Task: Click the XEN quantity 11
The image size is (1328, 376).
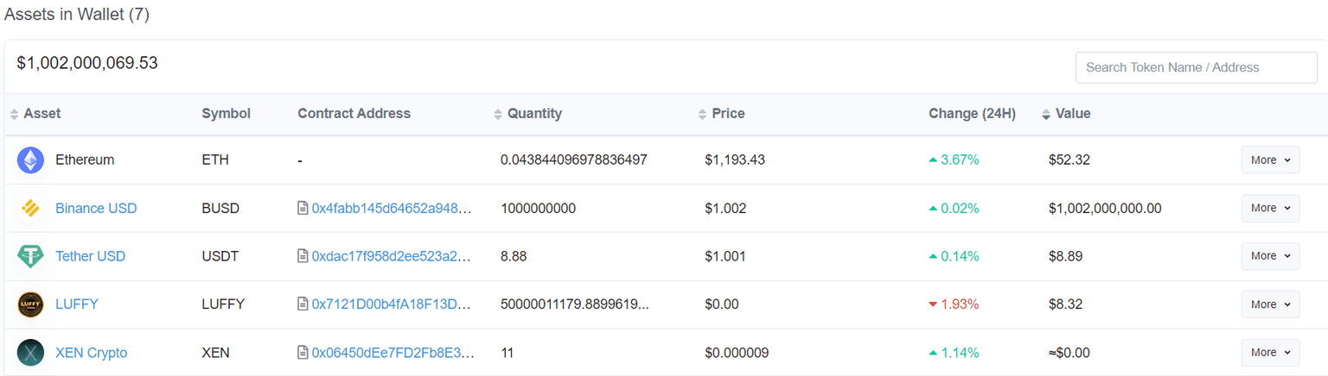Action: (508, 353)
